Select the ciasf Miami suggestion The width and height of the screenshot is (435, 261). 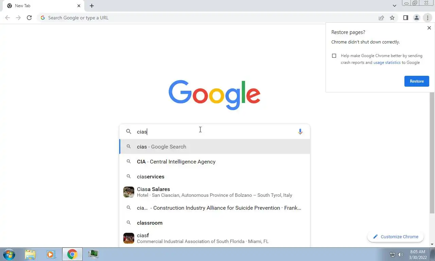(x=215, y=238)
